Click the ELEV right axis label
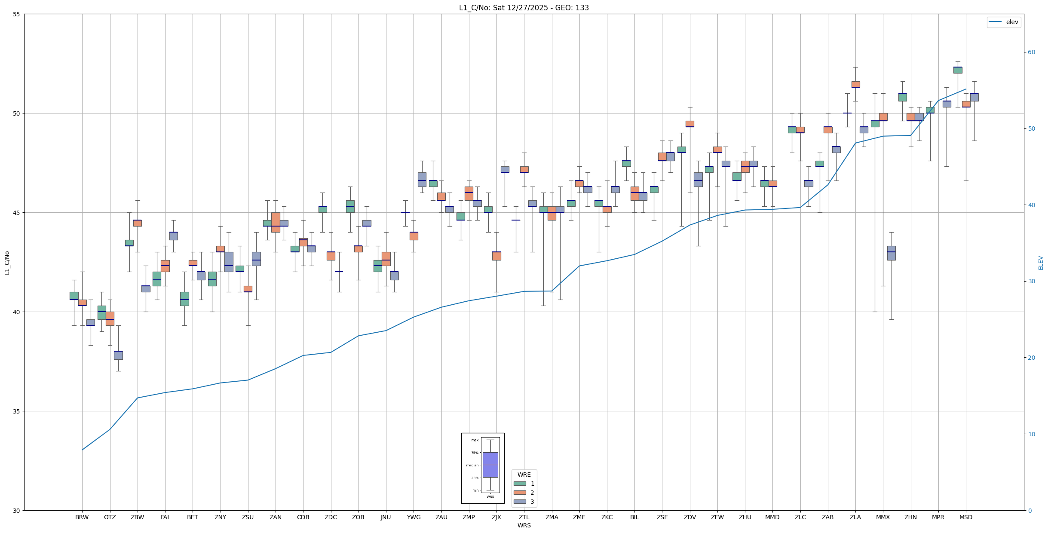Screen dimensions: 1048x533 (1041, 263)
